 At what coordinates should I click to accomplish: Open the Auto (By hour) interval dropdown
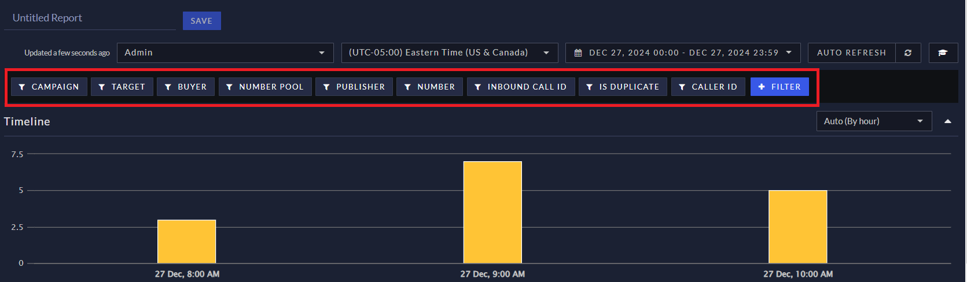[874, 121]
